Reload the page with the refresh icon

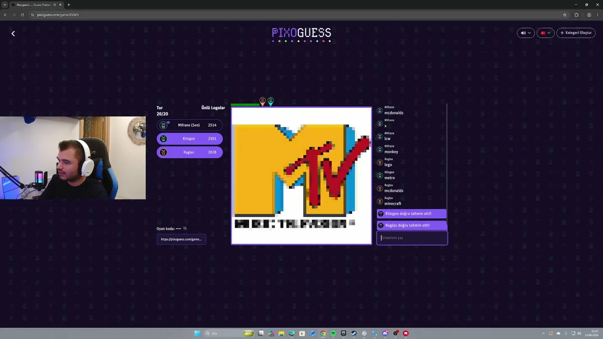click(22, 15)
